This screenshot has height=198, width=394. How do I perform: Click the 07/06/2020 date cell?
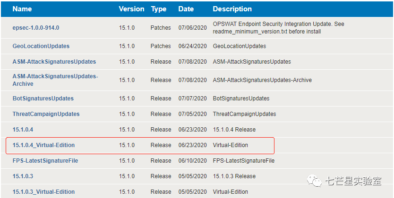192,27
